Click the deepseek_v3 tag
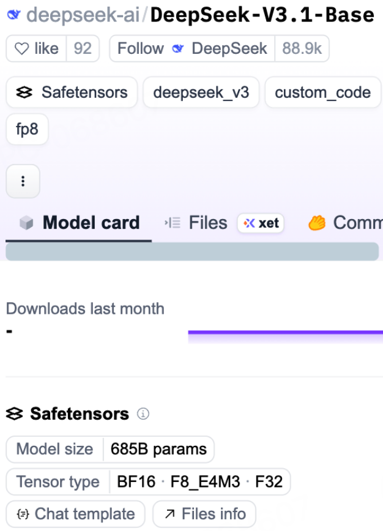 [x=201, y=92]
